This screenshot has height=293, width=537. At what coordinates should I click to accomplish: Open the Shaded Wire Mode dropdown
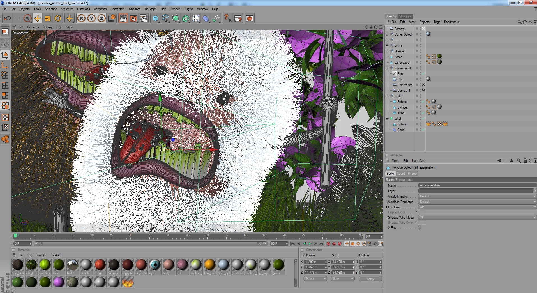[477, 217]
